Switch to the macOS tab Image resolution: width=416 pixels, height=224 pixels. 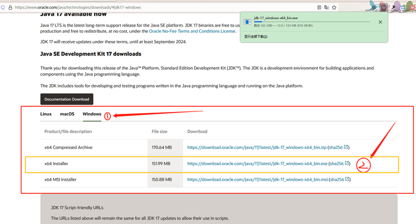click(x=67, y=114)
